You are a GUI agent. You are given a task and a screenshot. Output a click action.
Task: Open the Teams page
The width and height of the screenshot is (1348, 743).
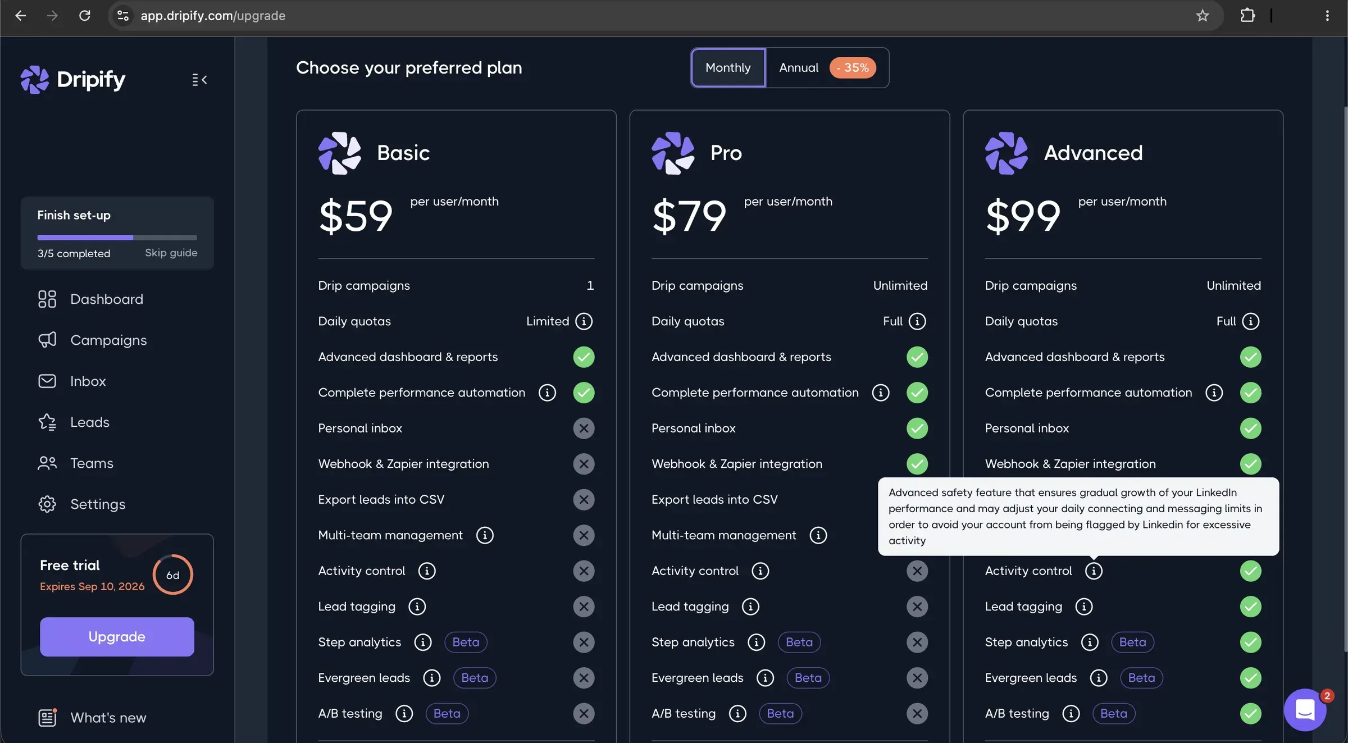click(75, 463)
